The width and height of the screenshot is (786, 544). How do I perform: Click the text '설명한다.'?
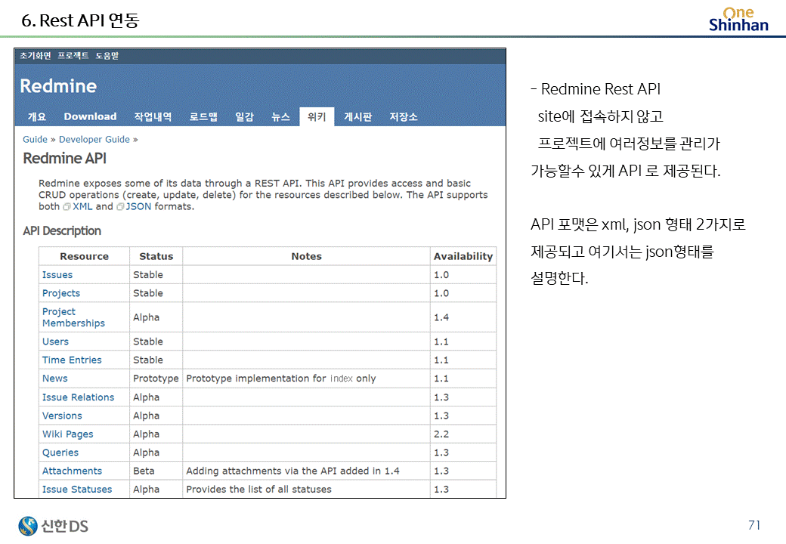click(x=559, y=278)
